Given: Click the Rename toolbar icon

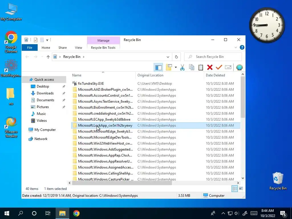Looking at the screenshot, I should click(228, 67).
